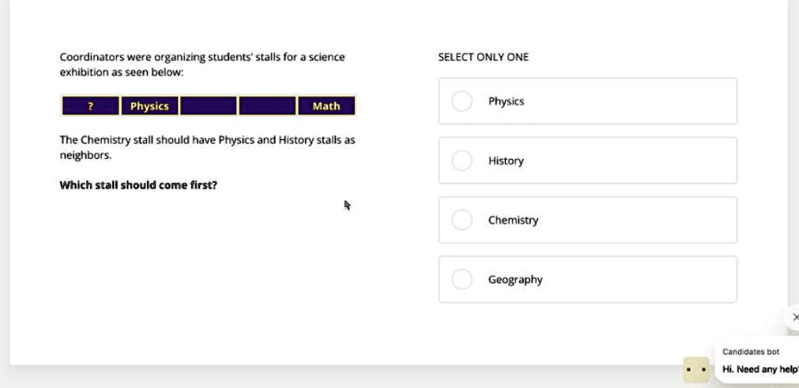Click the Geography answer option label
799x388 pixels.
point(516,280)
